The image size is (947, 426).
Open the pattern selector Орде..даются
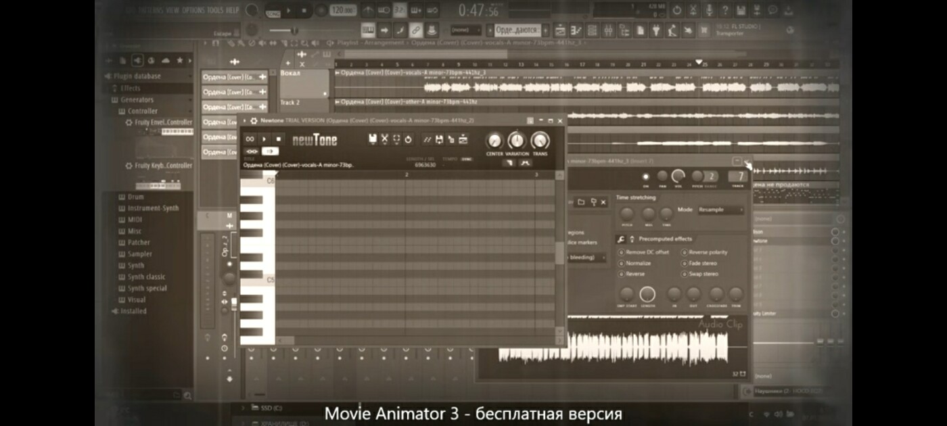point(517,30)
